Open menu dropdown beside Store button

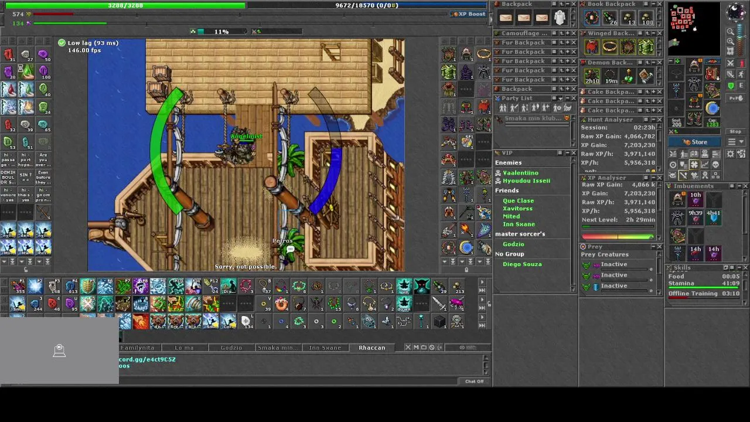tap(735, 141)
